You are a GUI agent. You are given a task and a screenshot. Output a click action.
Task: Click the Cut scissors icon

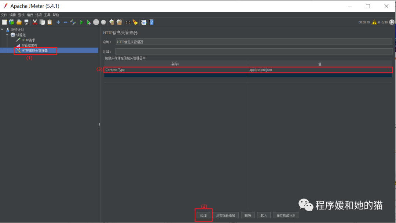(35, 22)
